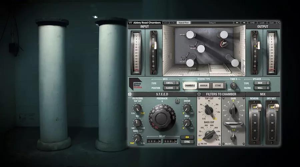Viewport: 300px width, 167px height.
Task: Click the Undo arrow button
Action: click(166, 23)
